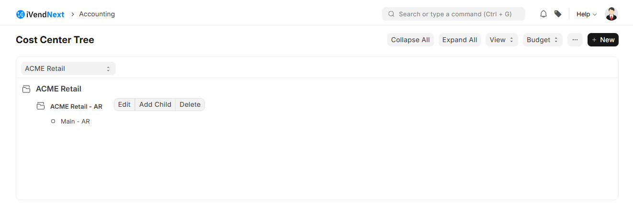The width and height of the screenshot is (633, 215).
Task: Open the user avatar menu
Action: click(x=611, y=14)
